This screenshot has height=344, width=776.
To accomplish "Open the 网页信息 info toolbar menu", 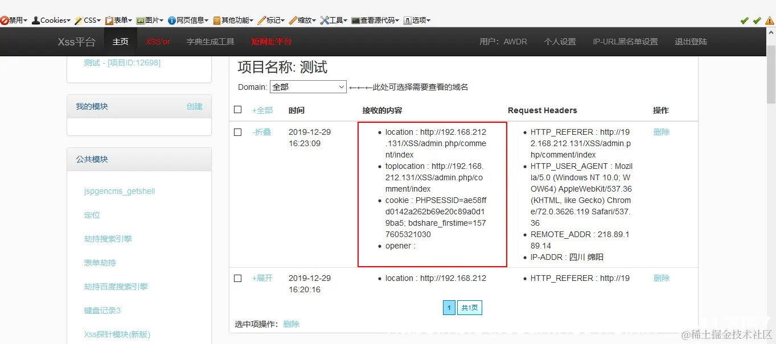I will (188, 20).
